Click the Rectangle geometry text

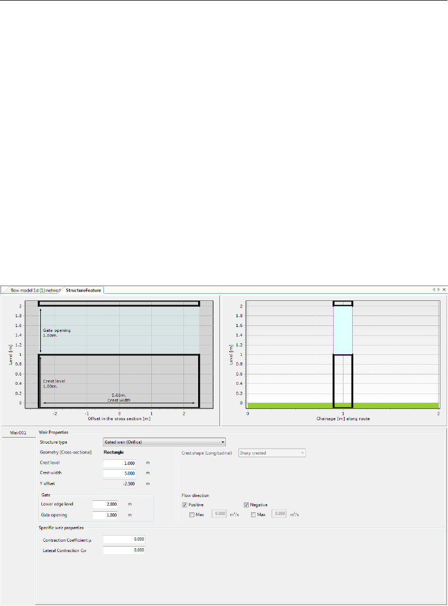point(114,452)
